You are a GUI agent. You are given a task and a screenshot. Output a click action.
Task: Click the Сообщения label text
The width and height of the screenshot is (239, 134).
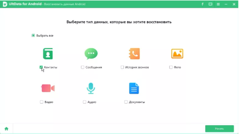coord(94,67)
